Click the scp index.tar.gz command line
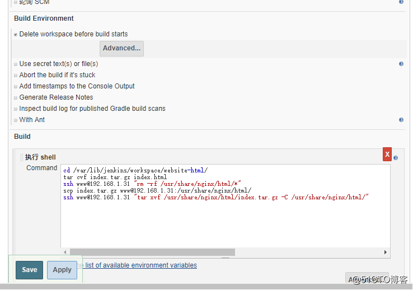413x290 pixels. (x=157, y=190)
